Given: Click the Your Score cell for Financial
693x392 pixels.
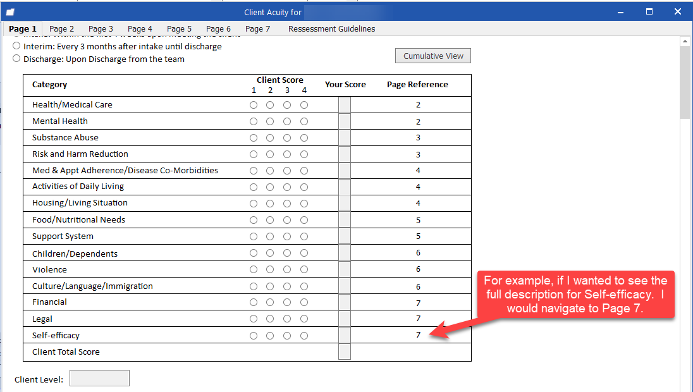Looking at the screenshot, I should click(x=345, y=302).
